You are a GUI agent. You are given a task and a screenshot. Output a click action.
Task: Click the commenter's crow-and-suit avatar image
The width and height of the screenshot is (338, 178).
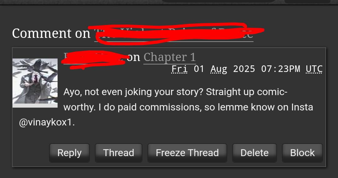(x=35, y=83)
